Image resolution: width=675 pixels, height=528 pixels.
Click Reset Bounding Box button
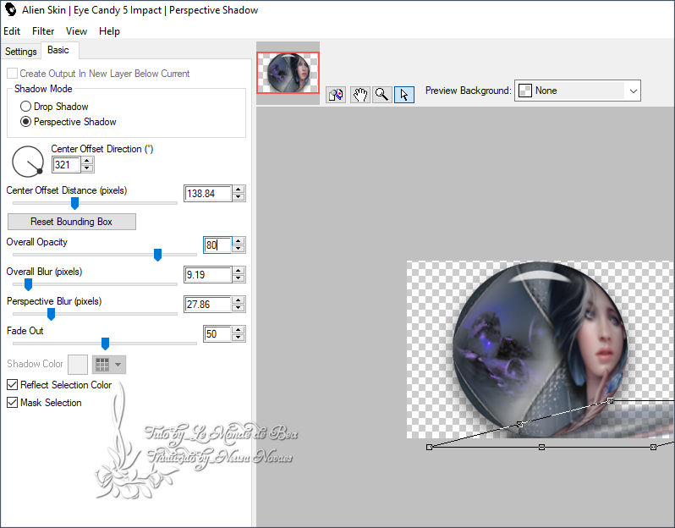point(72,222)
